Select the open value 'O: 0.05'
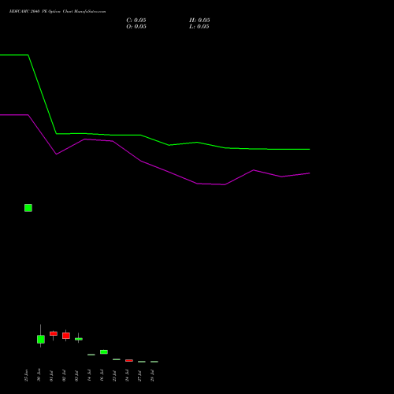This screenshot has height=394, width=394. 136,27
